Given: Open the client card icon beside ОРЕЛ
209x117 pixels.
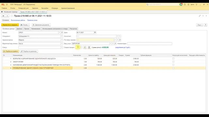Looking at the screenshot, I should coord(62,32).
